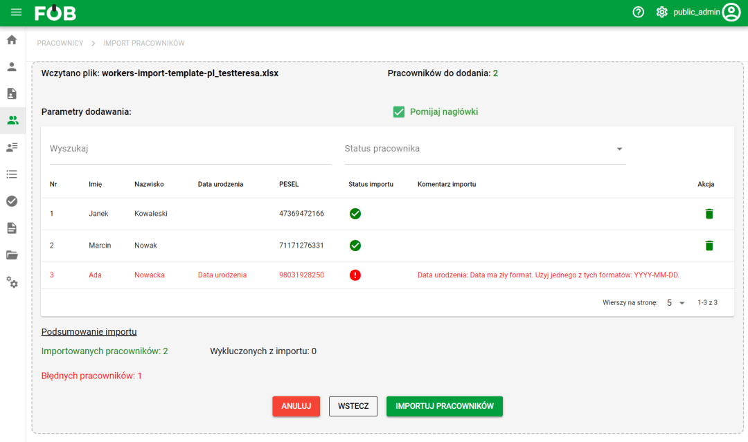Click Pracownicy breadcrumb link
748x442 pixels.
pos(60,43)
